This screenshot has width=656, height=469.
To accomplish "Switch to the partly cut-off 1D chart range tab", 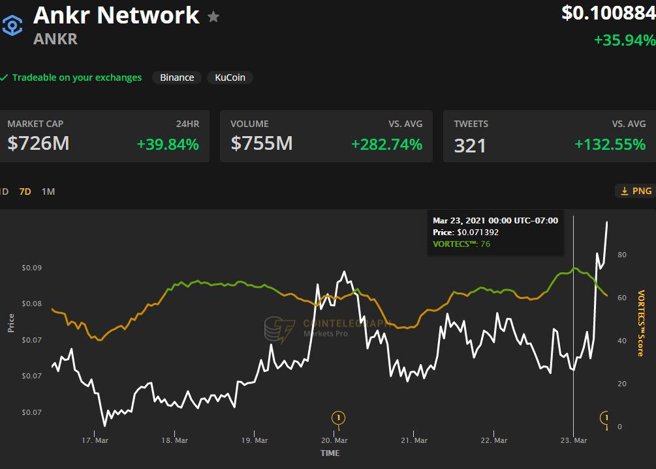I will tap(4, 192).
